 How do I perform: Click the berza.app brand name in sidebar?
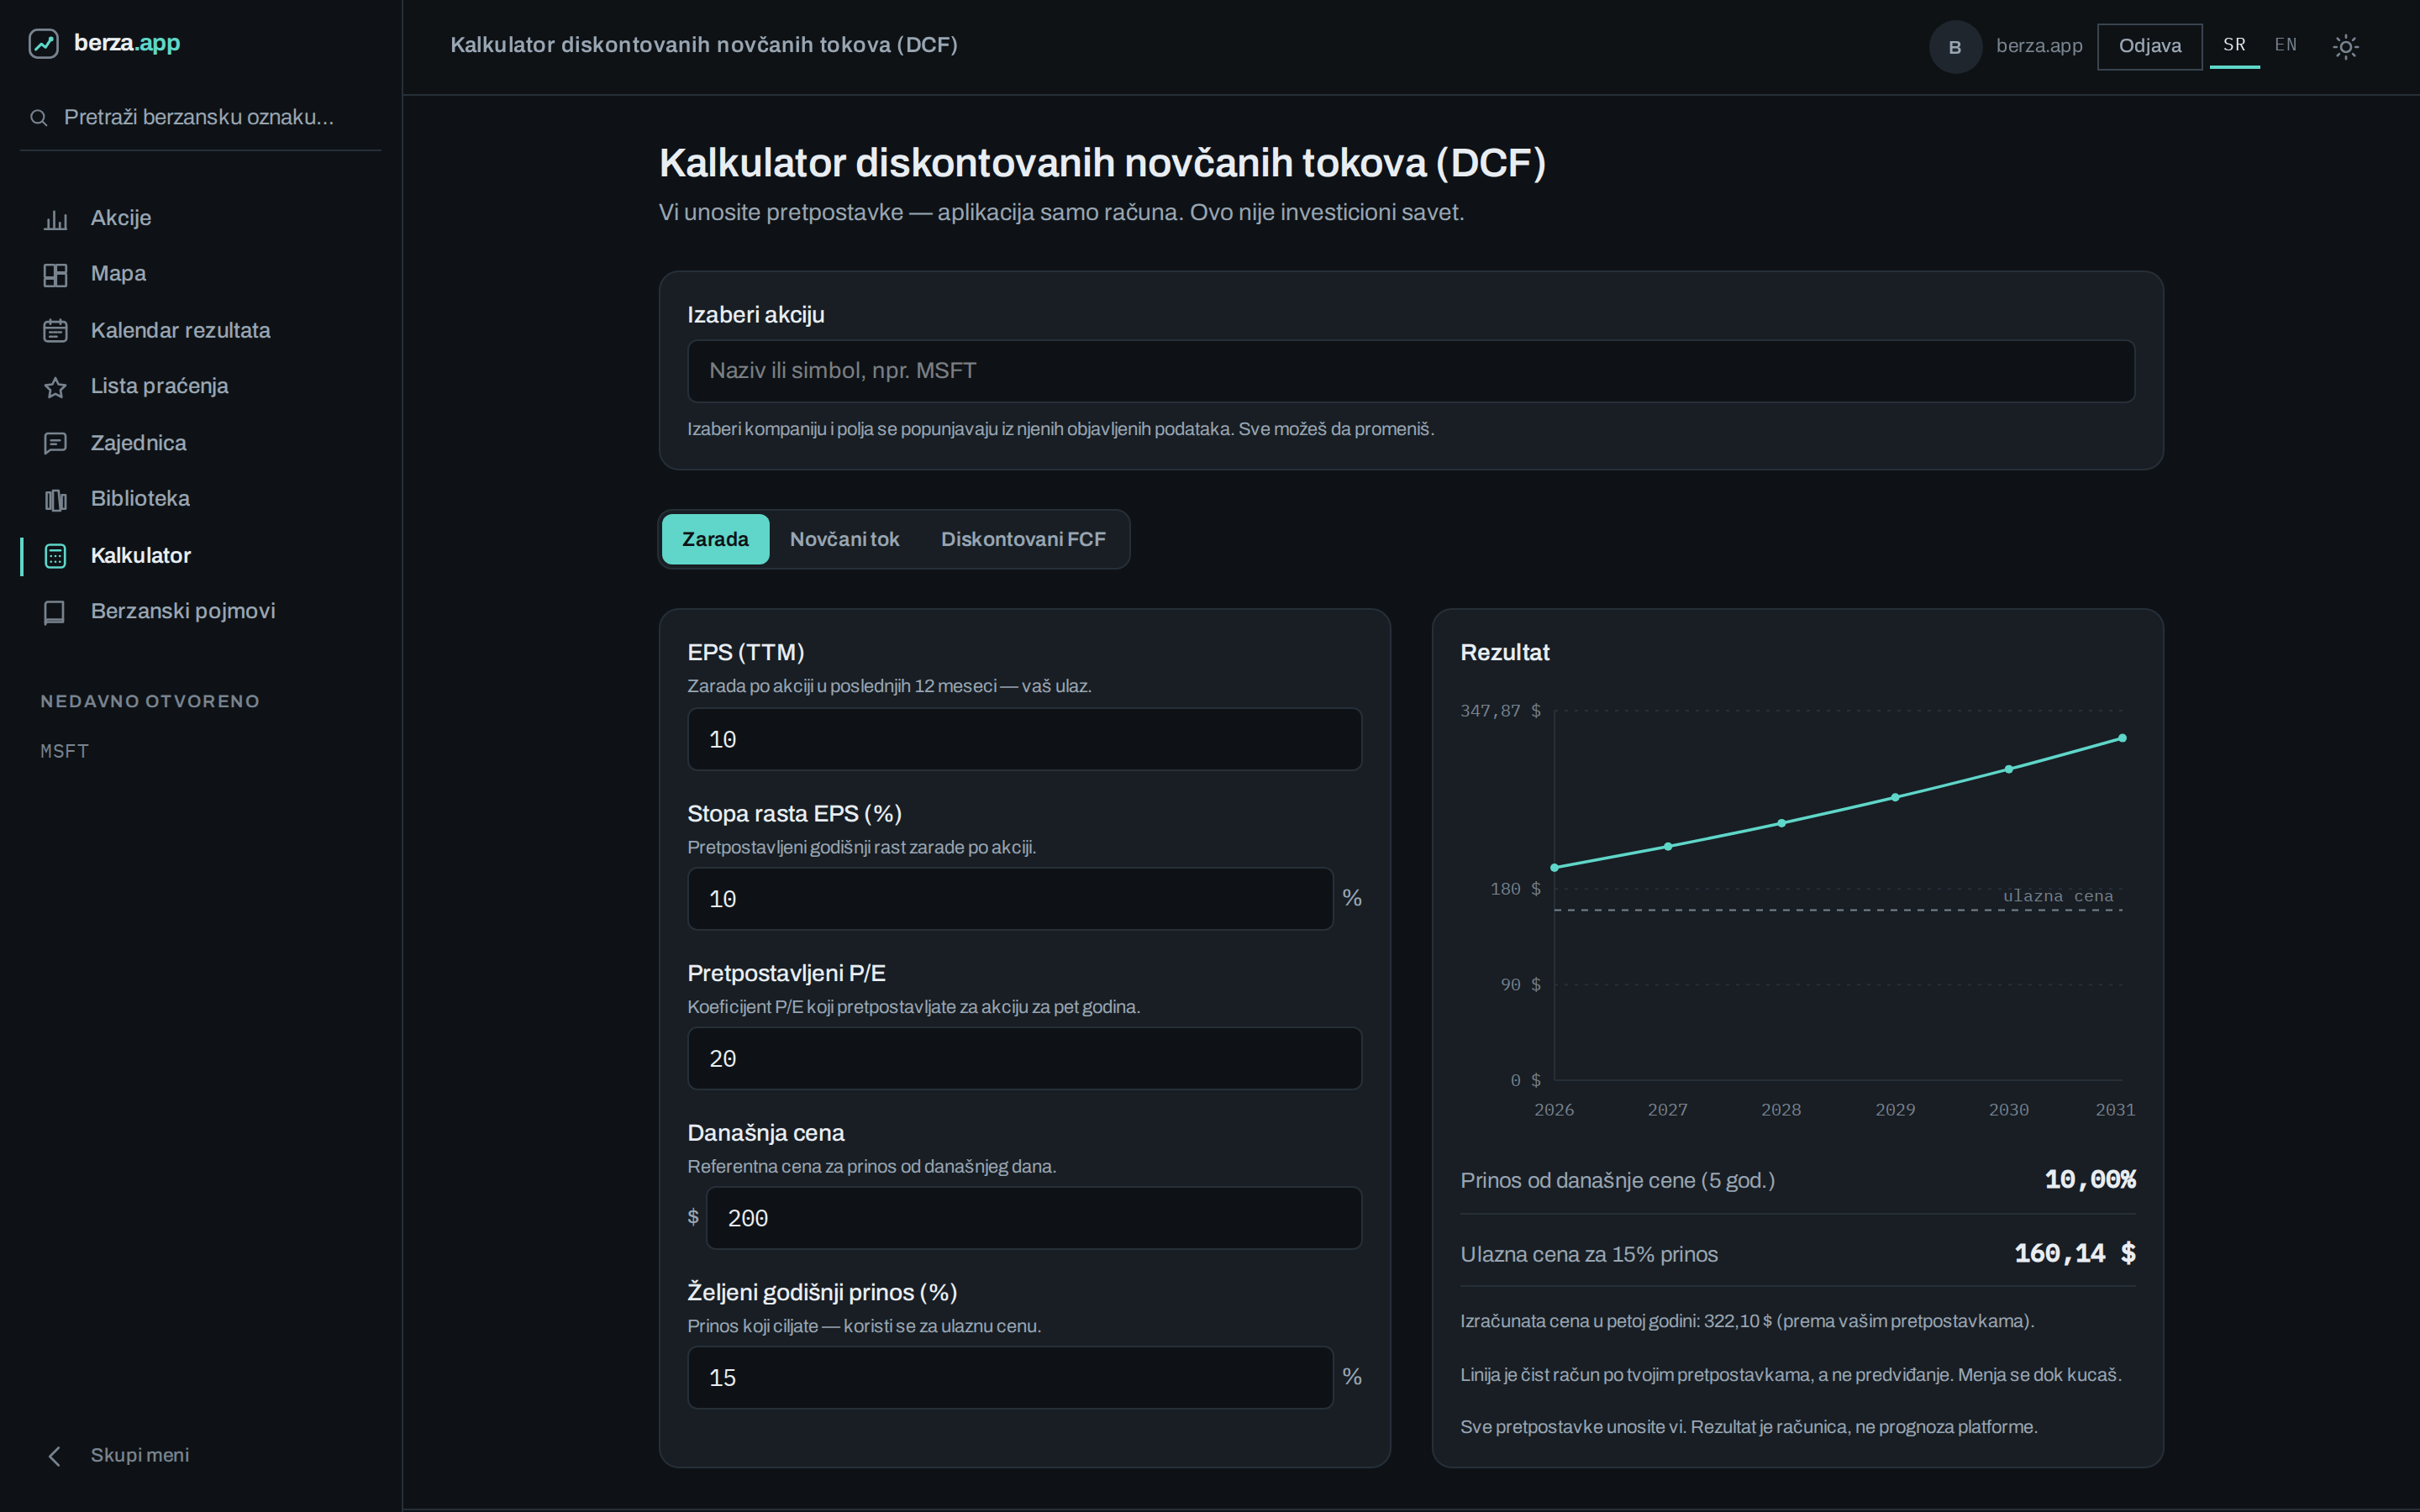pos(127,43)
